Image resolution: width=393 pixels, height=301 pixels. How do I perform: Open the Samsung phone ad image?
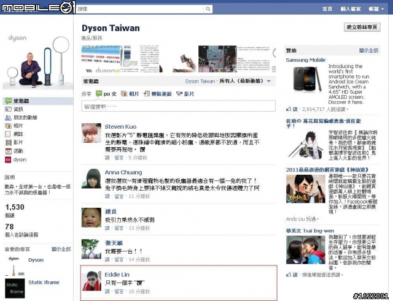pyautogui.click(x=307, y=79)
